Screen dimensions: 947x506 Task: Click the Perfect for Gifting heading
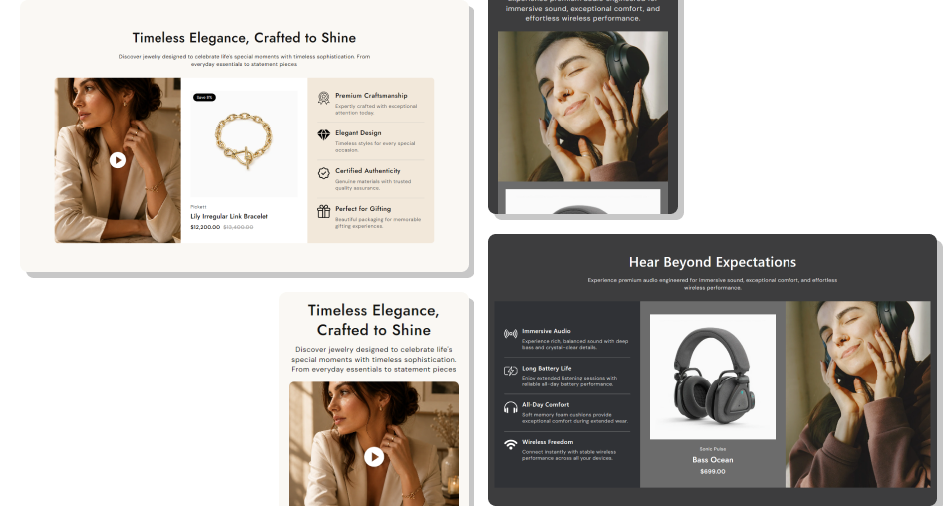363,209
